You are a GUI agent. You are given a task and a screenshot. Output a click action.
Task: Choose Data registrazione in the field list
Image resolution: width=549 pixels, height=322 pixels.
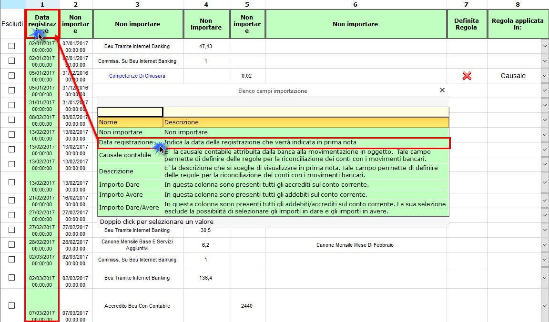273,142
